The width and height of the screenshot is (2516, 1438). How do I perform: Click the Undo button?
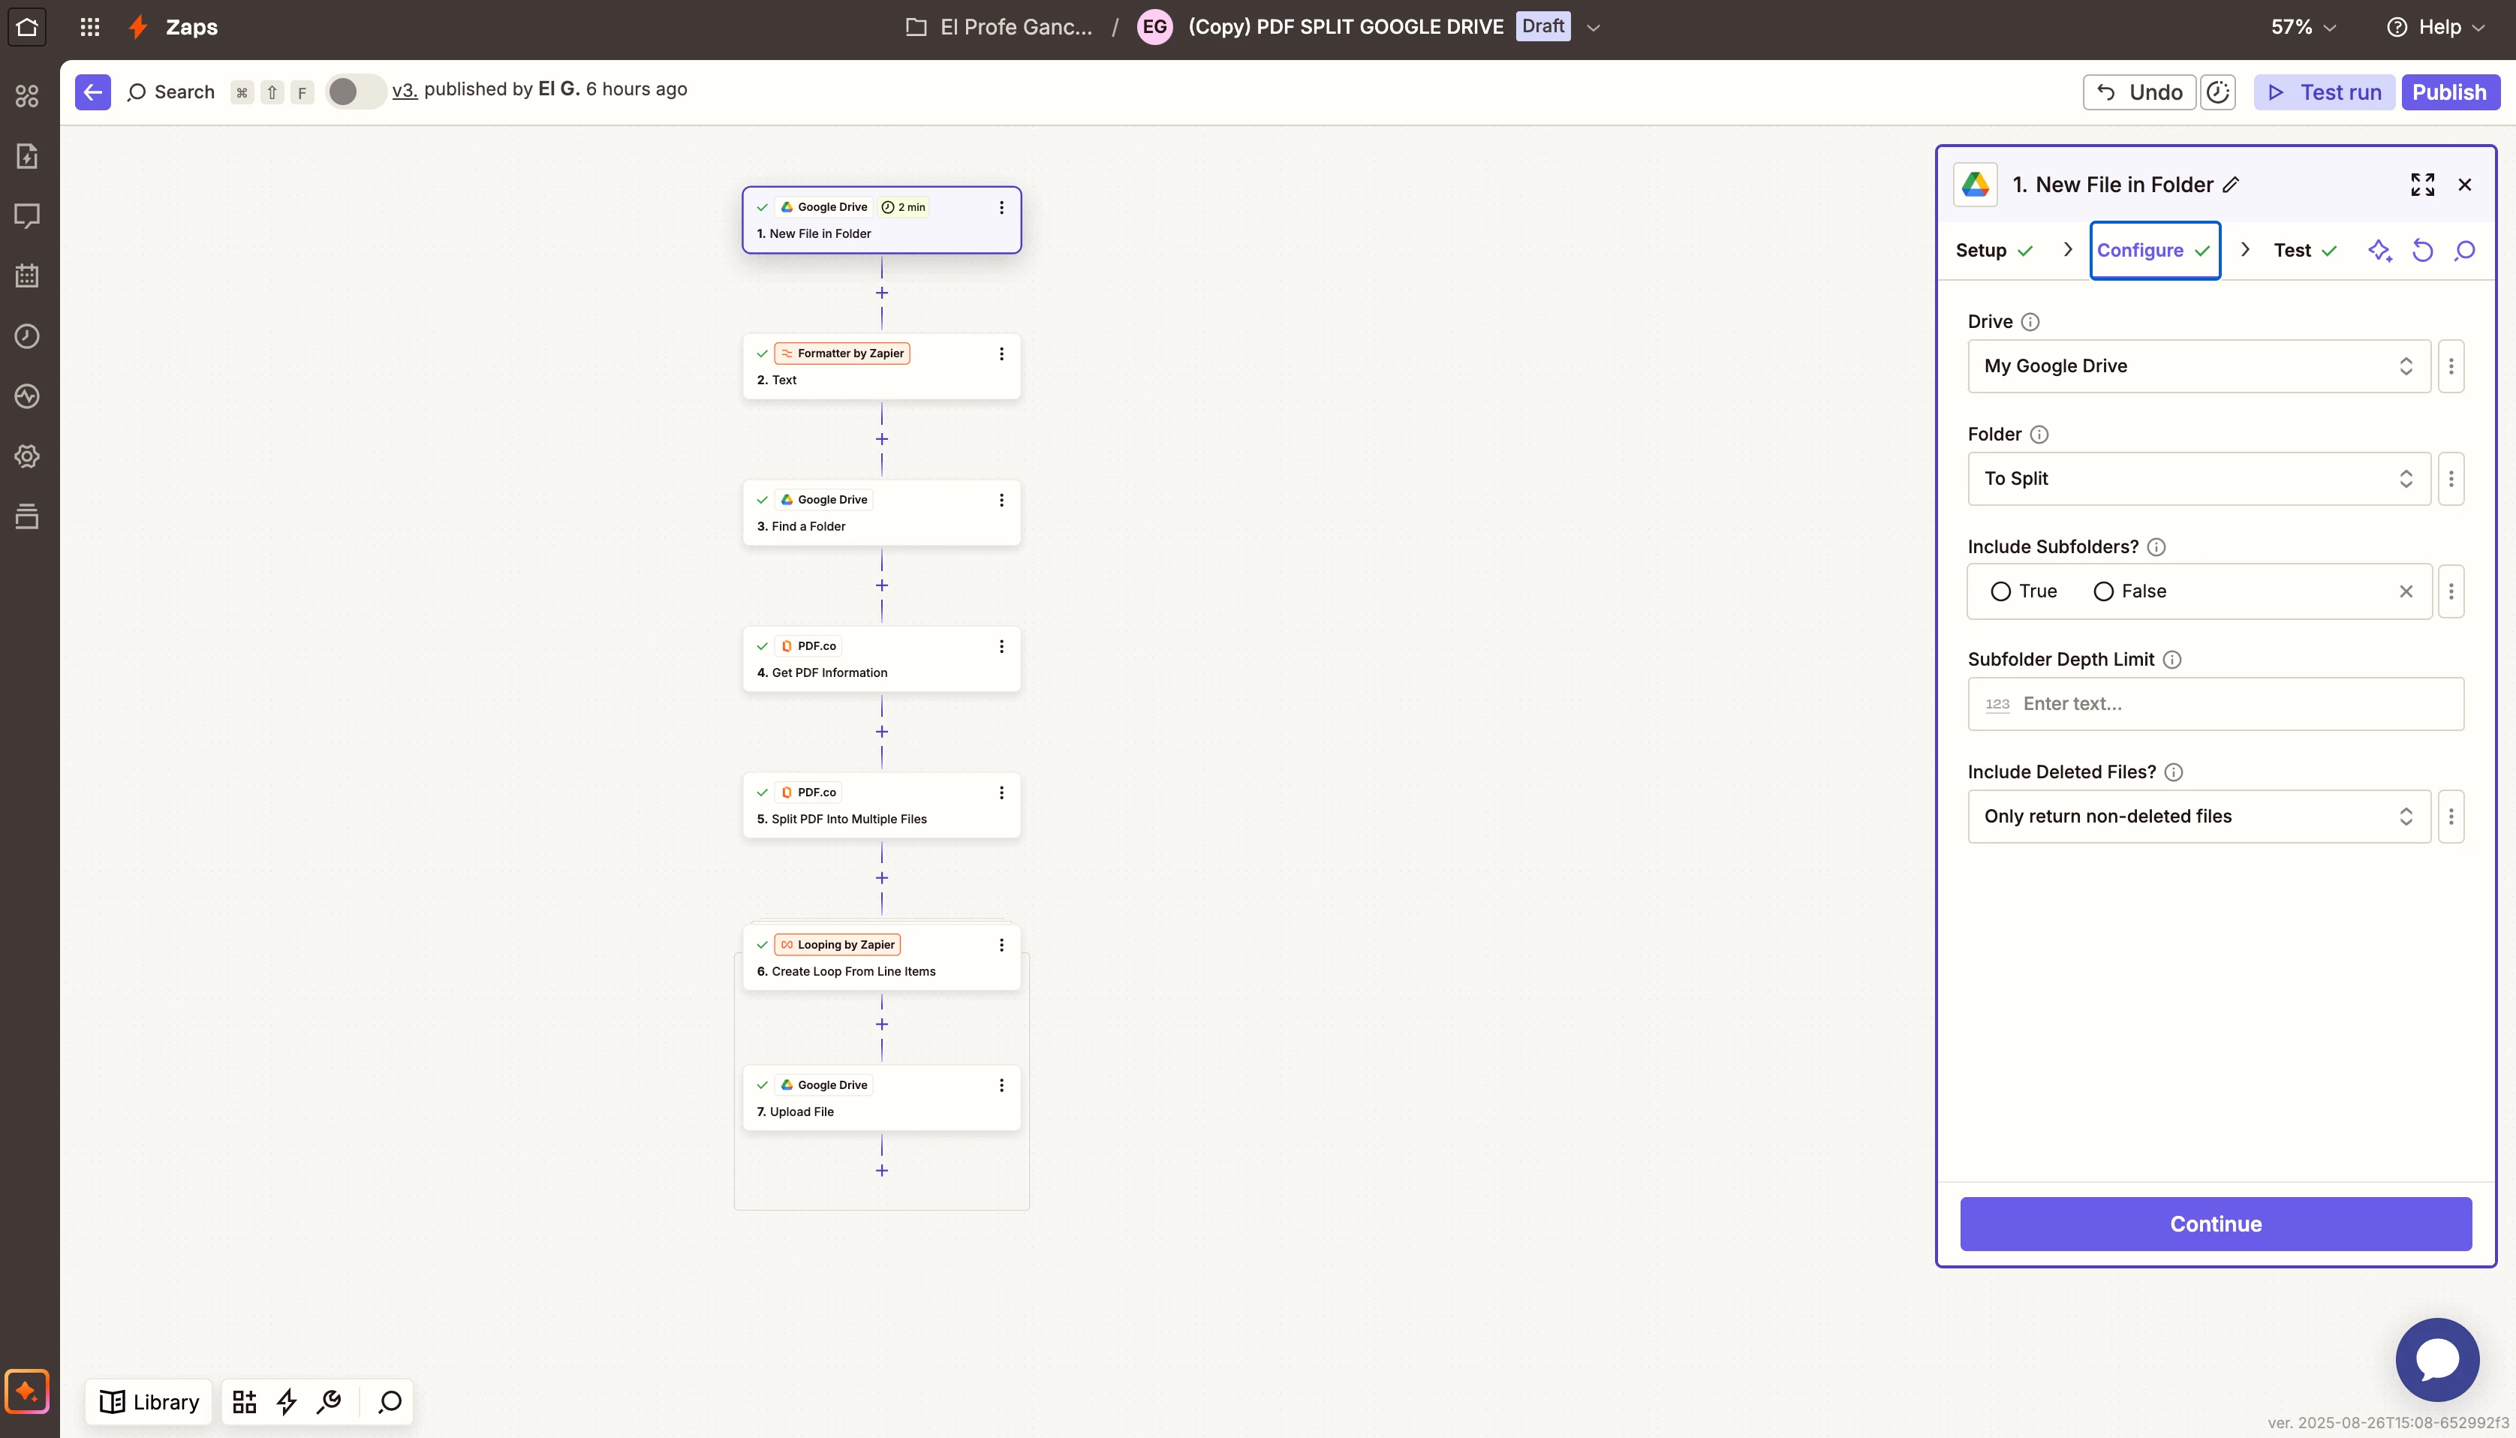click(2140, 92)
